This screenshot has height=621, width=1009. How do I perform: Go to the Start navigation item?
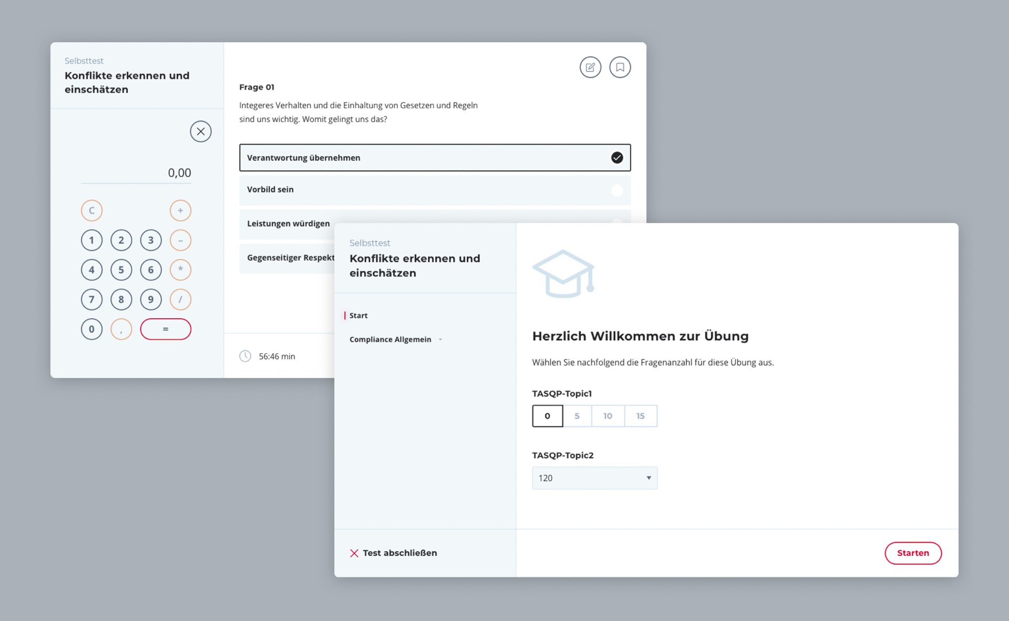coord(358,315)
